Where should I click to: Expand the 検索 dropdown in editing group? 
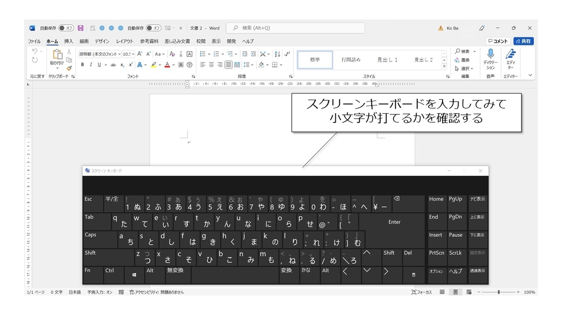pyautogui.click(x=474, y=51)
